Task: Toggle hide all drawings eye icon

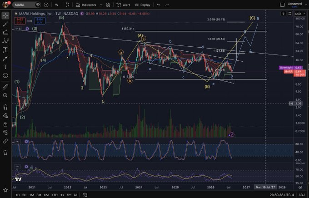Action: [5, 133]
